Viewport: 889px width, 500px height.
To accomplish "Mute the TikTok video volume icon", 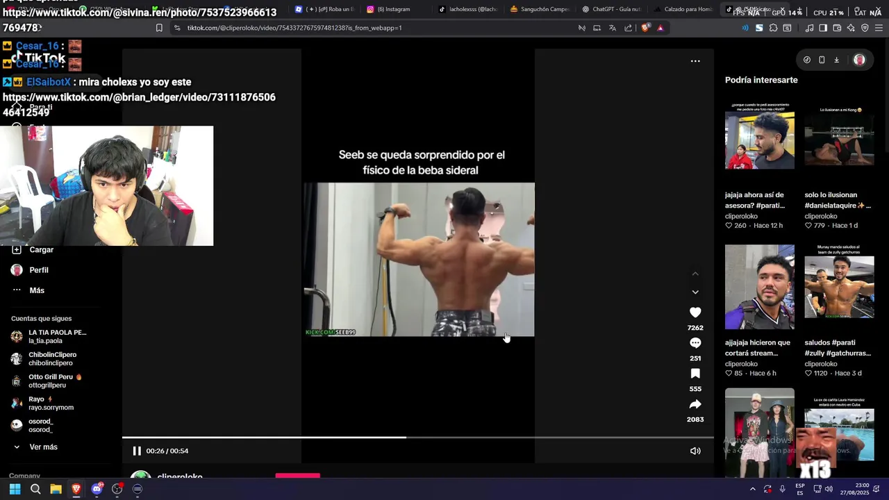I will pyautogui.click(x=695, y=451).
